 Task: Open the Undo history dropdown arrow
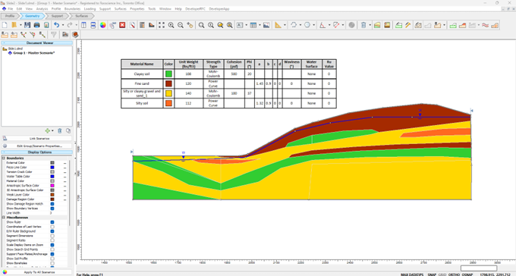63,25
